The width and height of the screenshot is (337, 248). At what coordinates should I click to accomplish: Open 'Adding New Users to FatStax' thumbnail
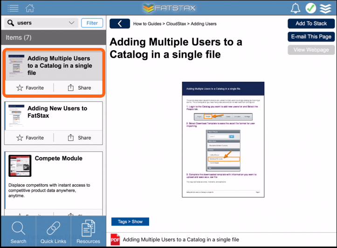tap(16, 115)
